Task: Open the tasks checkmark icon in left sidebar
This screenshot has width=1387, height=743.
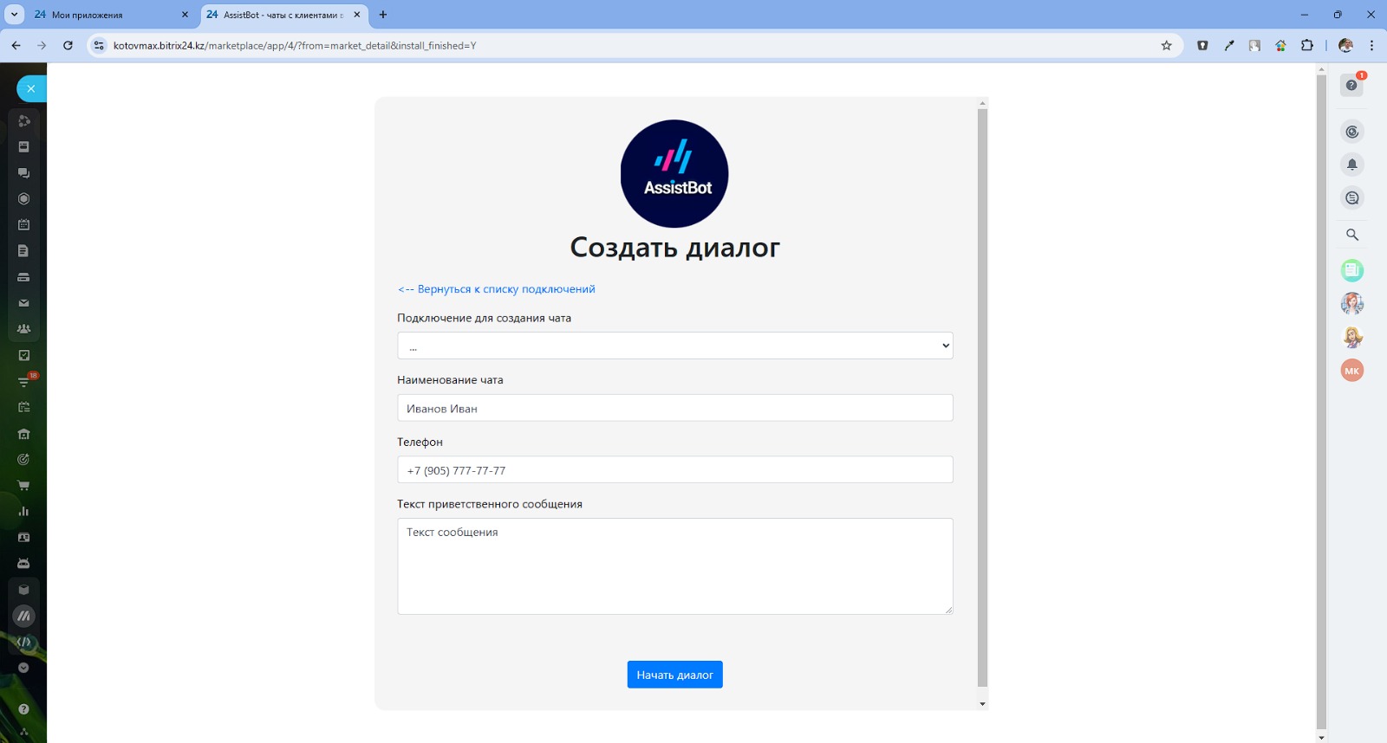Action: [x=23, y=355]
